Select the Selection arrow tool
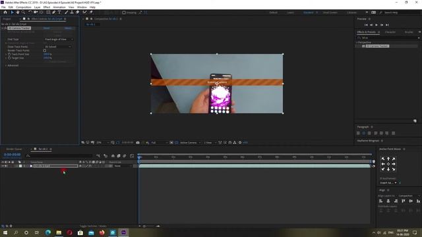Viewport: 422px width, 237px height. pos(12,13)
